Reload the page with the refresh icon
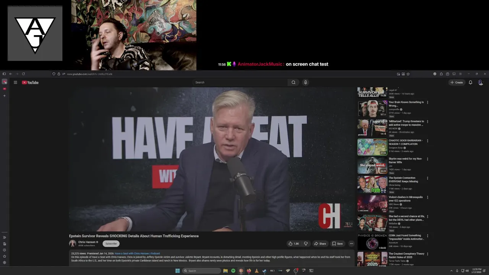The image size is (489, 275). (x=23, y=74)
